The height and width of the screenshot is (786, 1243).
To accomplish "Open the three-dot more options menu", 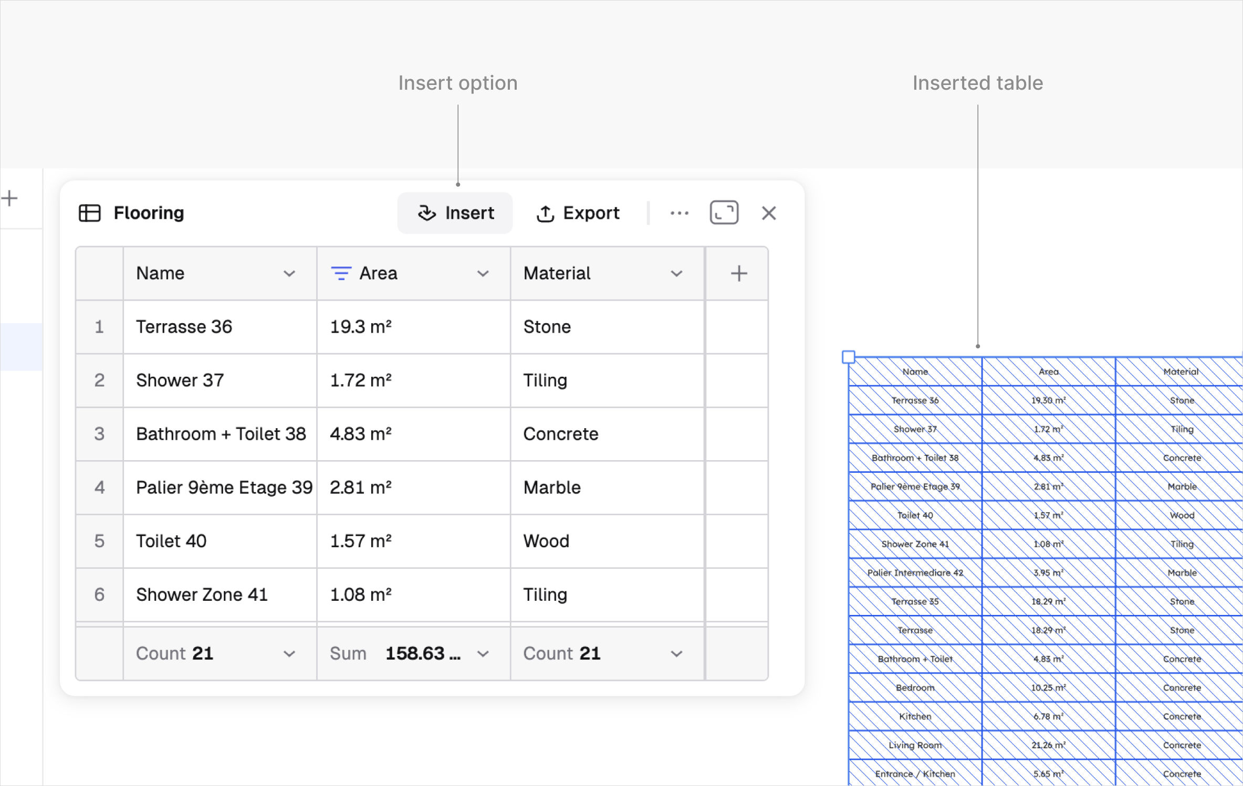I will click(679, 213).
